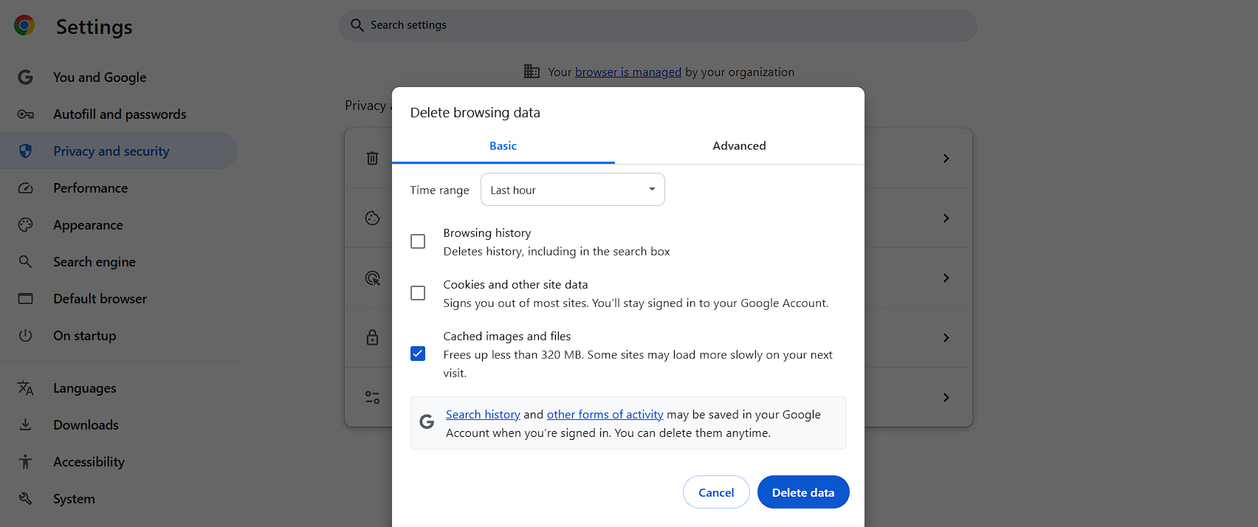Click the Performance gauge icon in sidebar

(26, 188)
